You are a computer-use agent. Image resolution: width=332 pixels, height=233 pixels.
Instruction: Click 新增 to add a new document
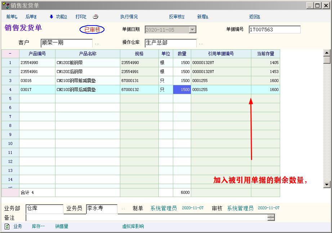click(x=202, y=17)
